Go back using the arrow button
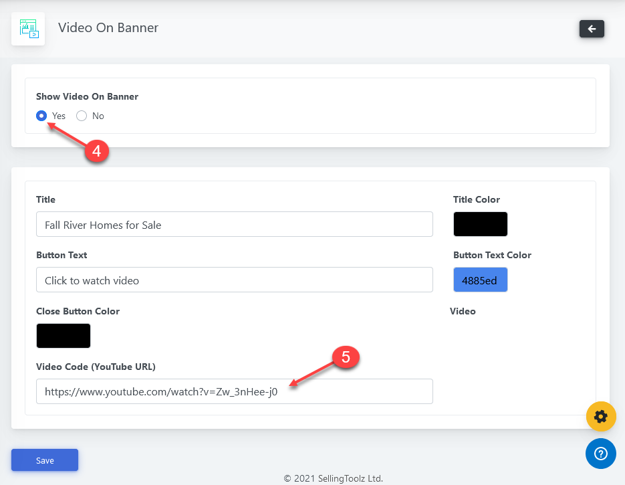Screen dimensions: 625x485 click(x=592, y=29)
